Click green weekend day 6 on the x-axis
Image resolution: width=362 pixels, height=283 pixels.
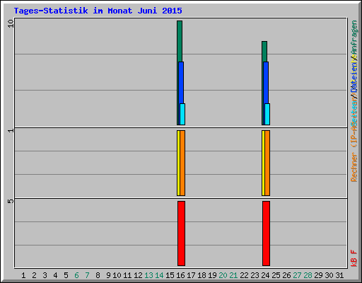point(76,275)
